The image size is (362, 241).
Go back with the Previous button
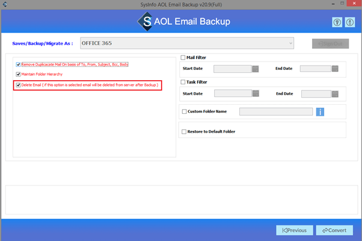point(295,230)
